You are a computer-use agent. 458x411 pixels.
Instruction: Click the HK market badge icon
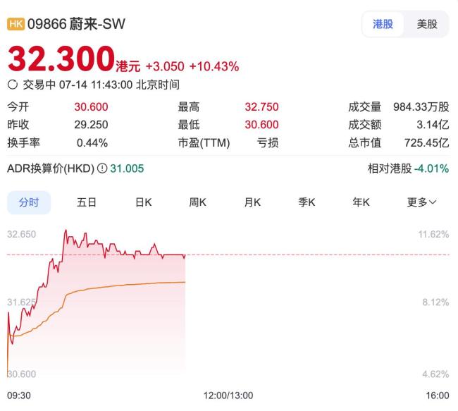point(16,24)
